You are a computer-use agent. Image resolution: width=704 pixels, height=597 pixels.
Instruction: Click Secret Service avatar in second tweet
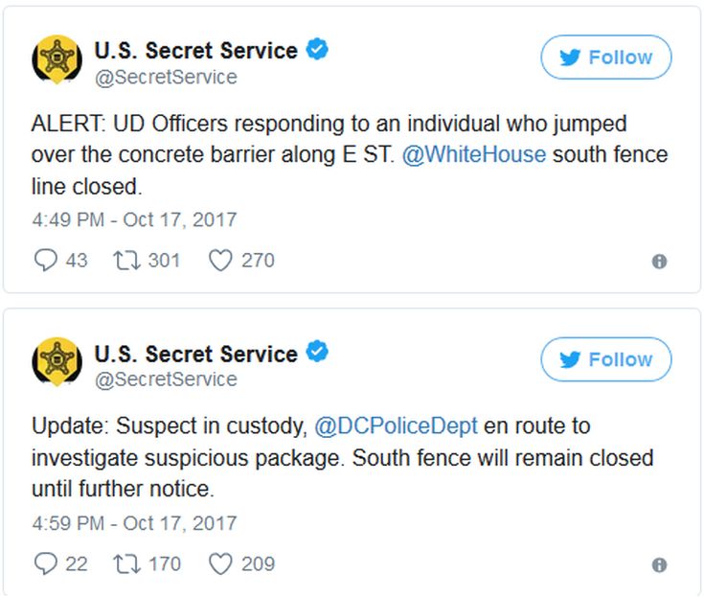point(57,361)
